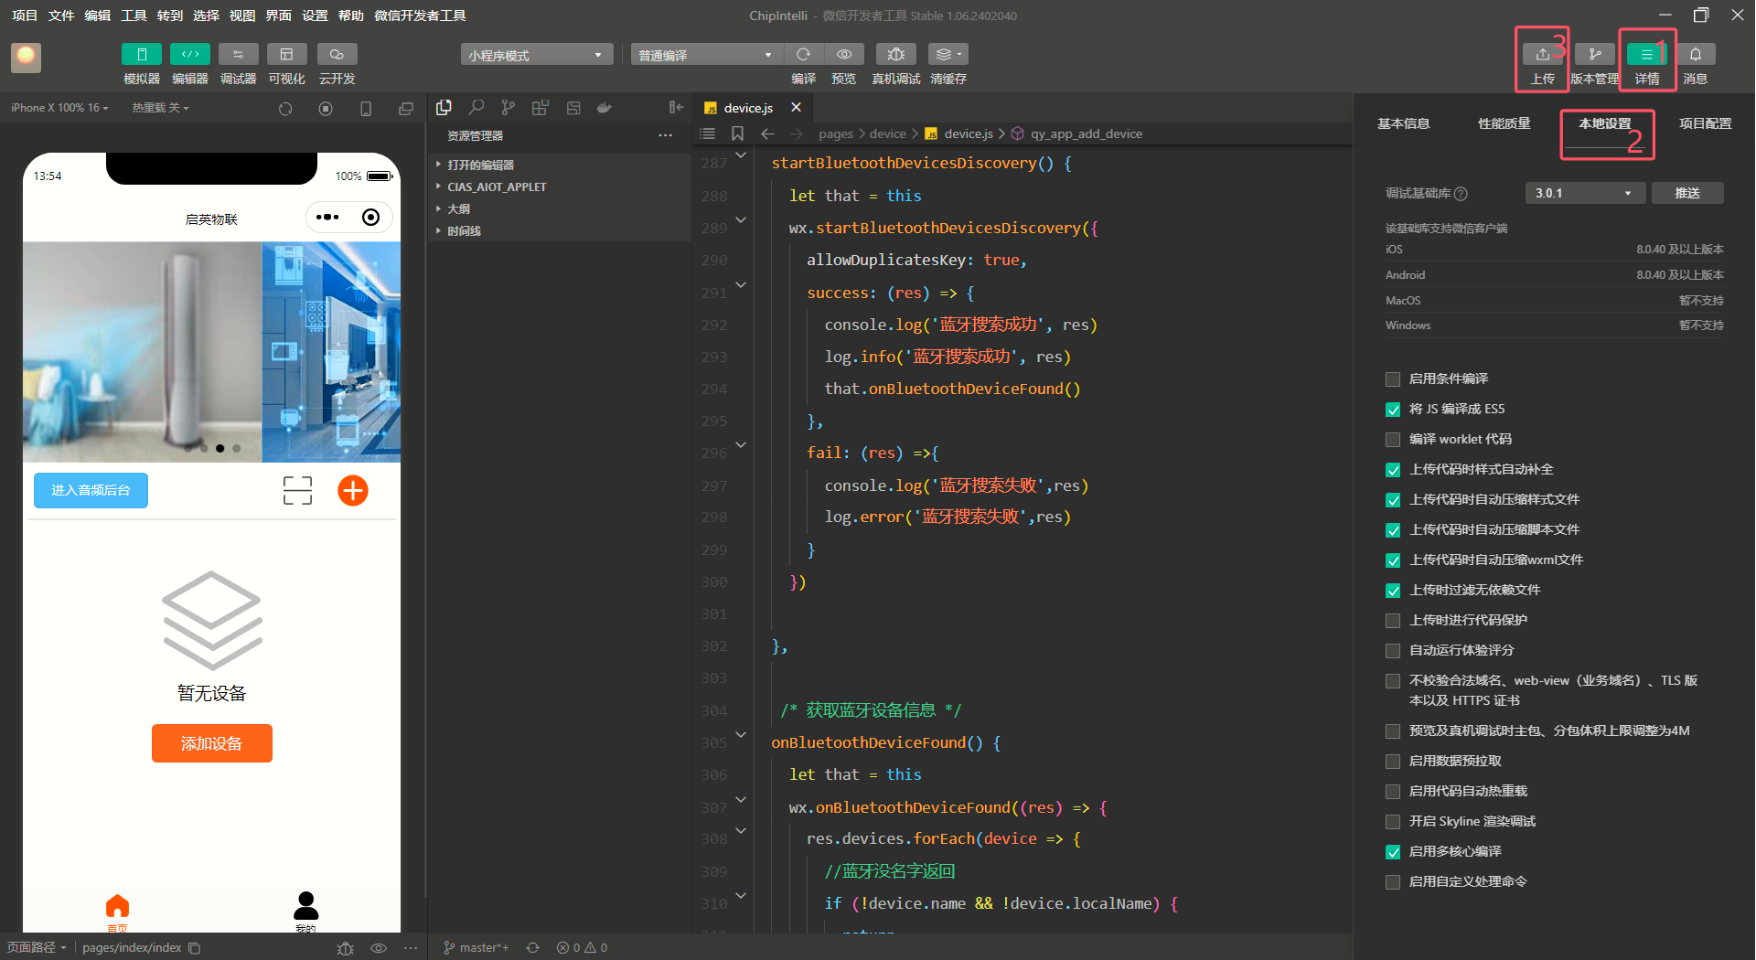Click the carousel banner image in simulator

click(x=211, y=352)
